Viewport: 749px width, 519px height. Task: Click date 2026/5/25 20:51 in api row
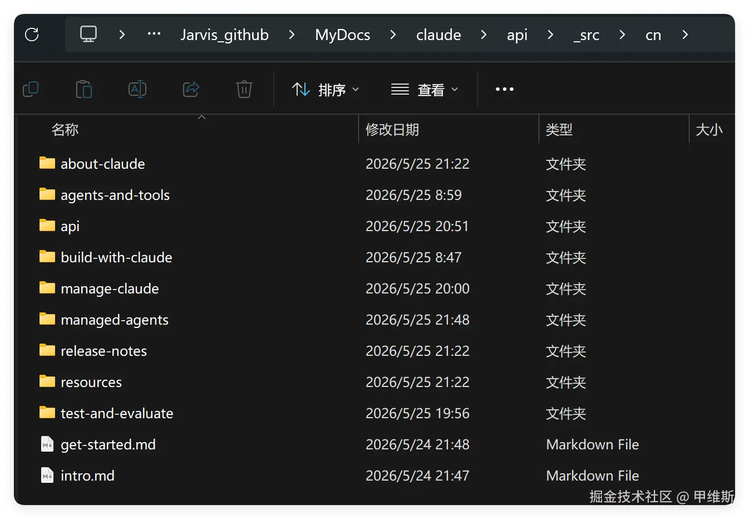pyautogui.click(x=417, y=226)
